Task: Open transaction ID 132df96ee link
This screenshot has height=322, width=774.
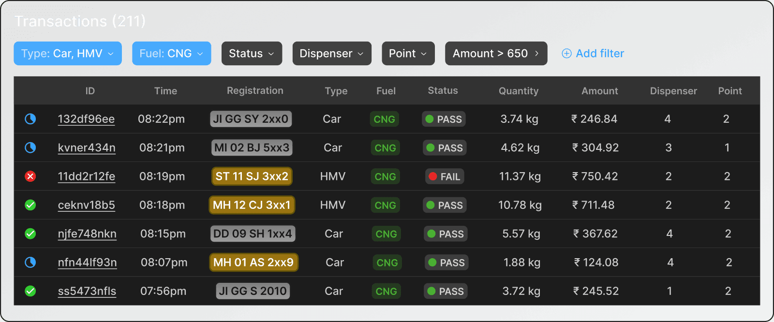Action: [x=86, y=119]
